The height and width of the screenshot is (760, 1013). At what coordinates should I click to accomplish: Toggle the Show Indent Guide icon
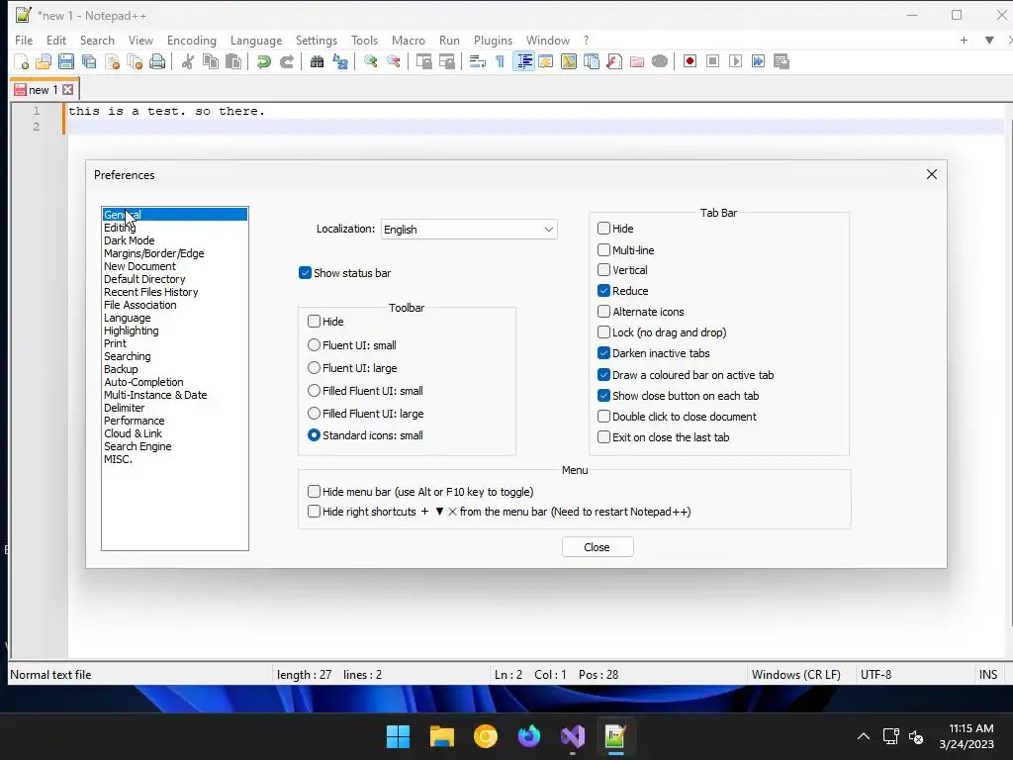[524, 61]
